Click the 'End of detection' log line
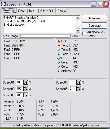The image size is (110, 129). pyautogui.click(x=14, y=25)
